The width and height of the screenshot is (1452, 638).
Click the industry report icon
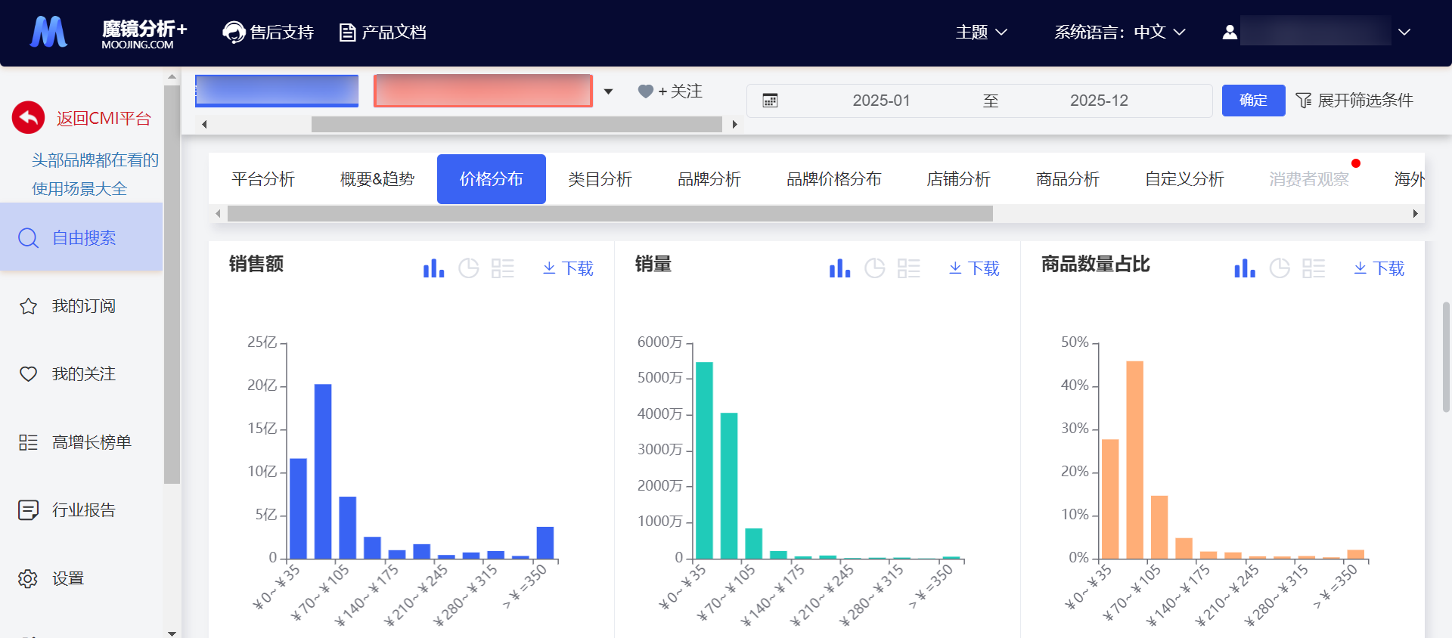coord(28,510)
